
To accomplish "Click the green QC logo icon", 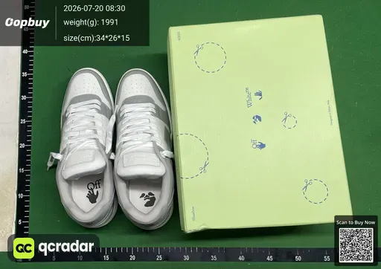I will 24,248.
